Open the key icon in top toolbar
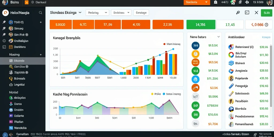This screenshot has height=137, width=274. (x=238, y=13)
